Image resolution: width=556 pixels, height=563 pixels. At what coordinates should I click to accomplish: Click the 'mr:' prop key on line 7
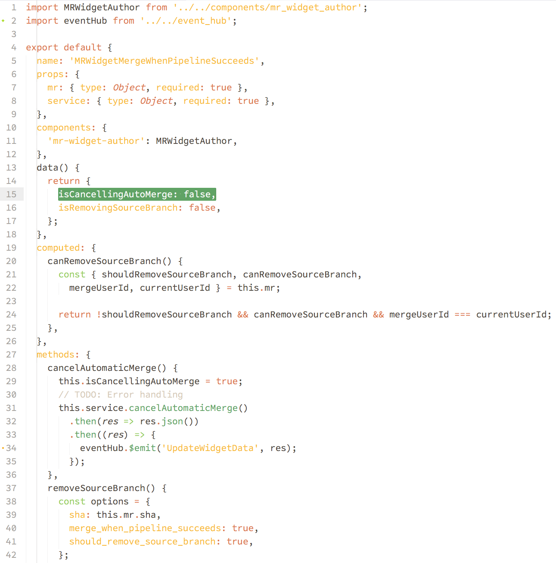click(56, 87)
